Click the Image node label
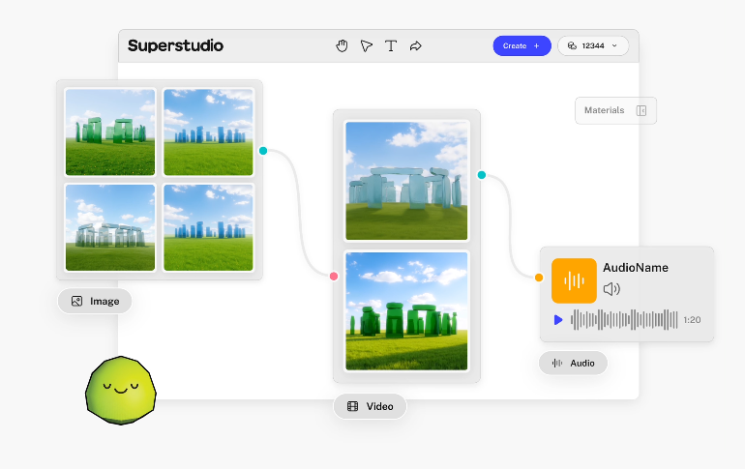Image resolution: width=745 pixels, height=469 pixels. tap(95, 301)
